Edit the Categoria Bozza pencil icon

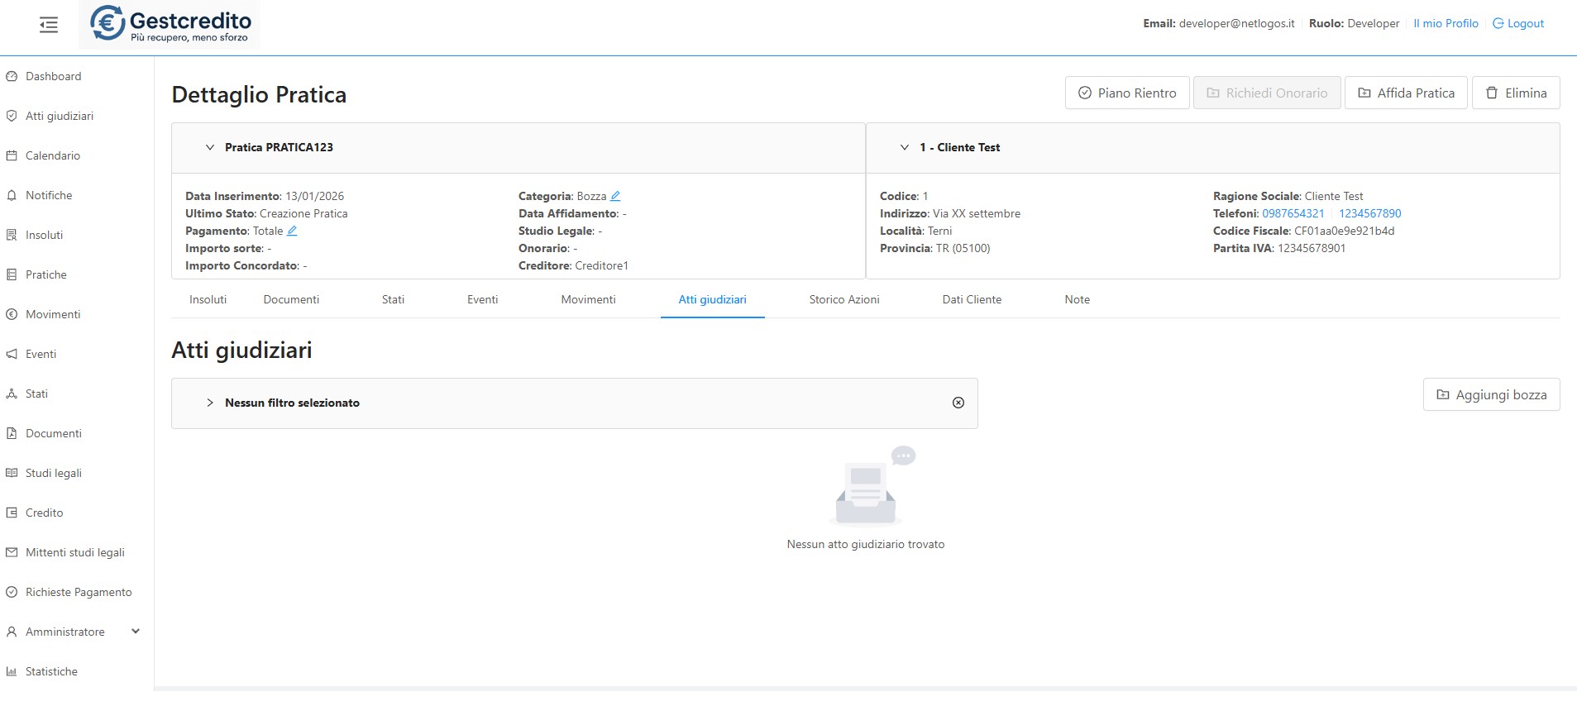(x=615, y=196)
